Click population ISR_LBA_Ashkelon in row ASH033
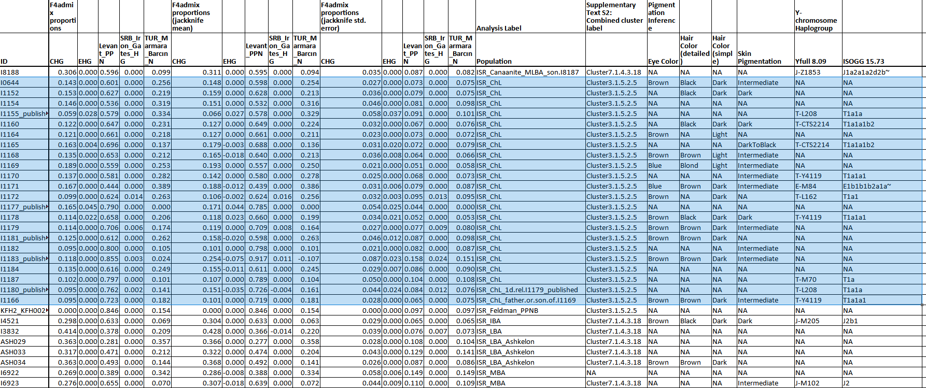The height and width of the screenshot is (388, 926). pyautogui.click(x=530, y=352)
